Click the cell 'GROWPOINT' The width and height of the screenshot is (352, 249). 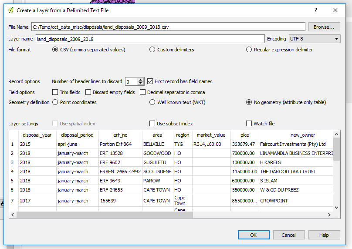click(296, 201)
